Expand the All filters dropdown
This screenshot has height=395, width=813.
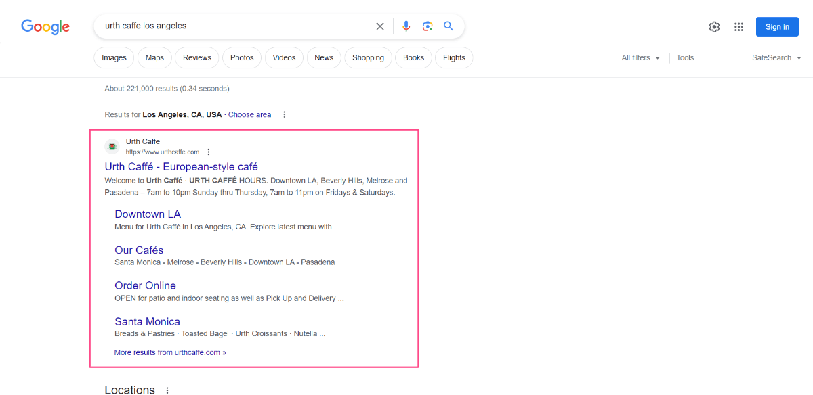641,57
